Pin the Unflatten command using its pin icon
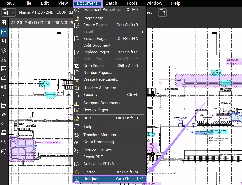242x185 pixels. (x=141, y=179)
